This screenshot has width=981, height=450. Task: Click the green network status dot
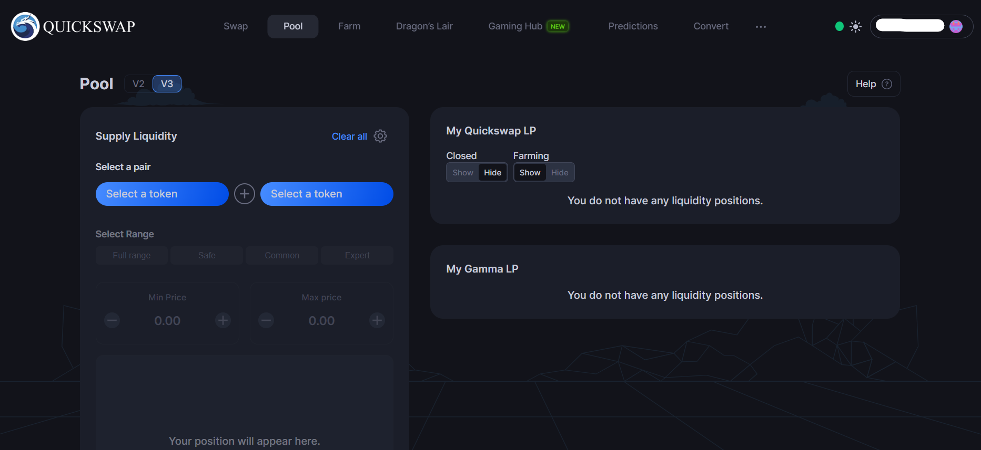click(839, 26)
